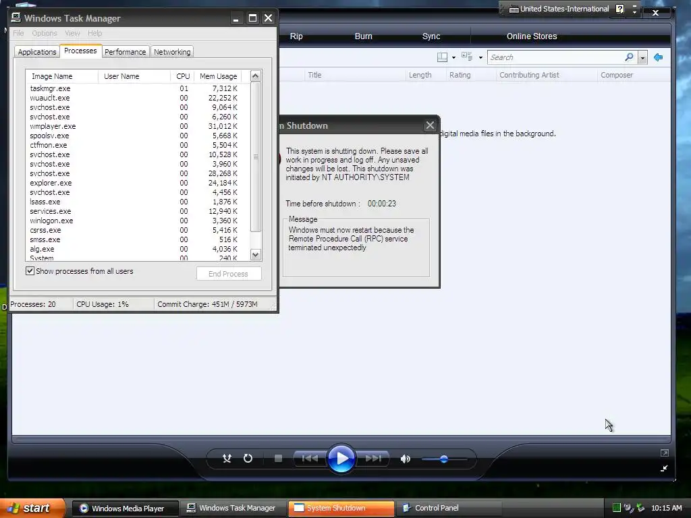Image resolution: width=691 pixels, height=518 pixels.
Task: Click the layout options icon
Action: [x=442, y=57]
